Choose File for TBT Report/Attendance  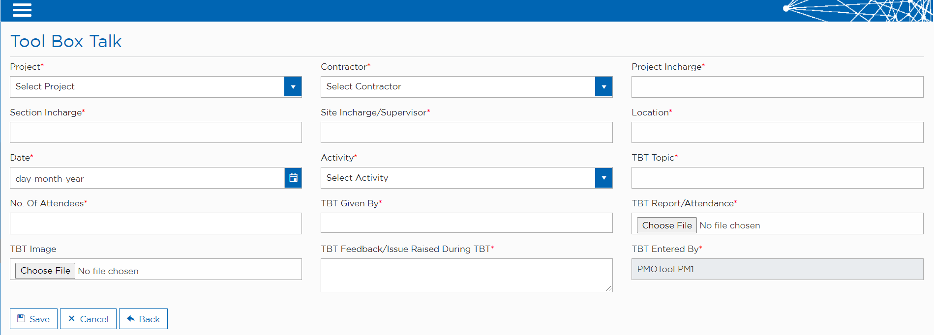tap(666, 225)
